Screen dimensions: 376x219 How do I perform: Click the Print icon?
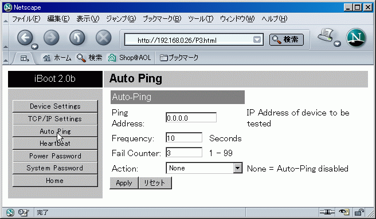(x=326, y=35)
